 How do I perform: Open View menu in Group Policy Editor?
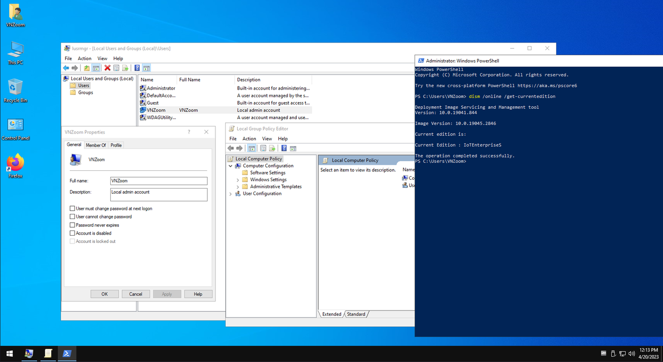tap(267, 139)
